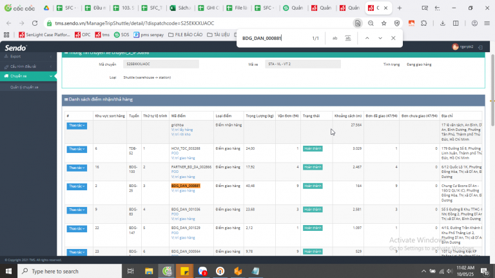Open the bookmark star icon
Screen dimensions: 495x278
(x=384, y=23)
